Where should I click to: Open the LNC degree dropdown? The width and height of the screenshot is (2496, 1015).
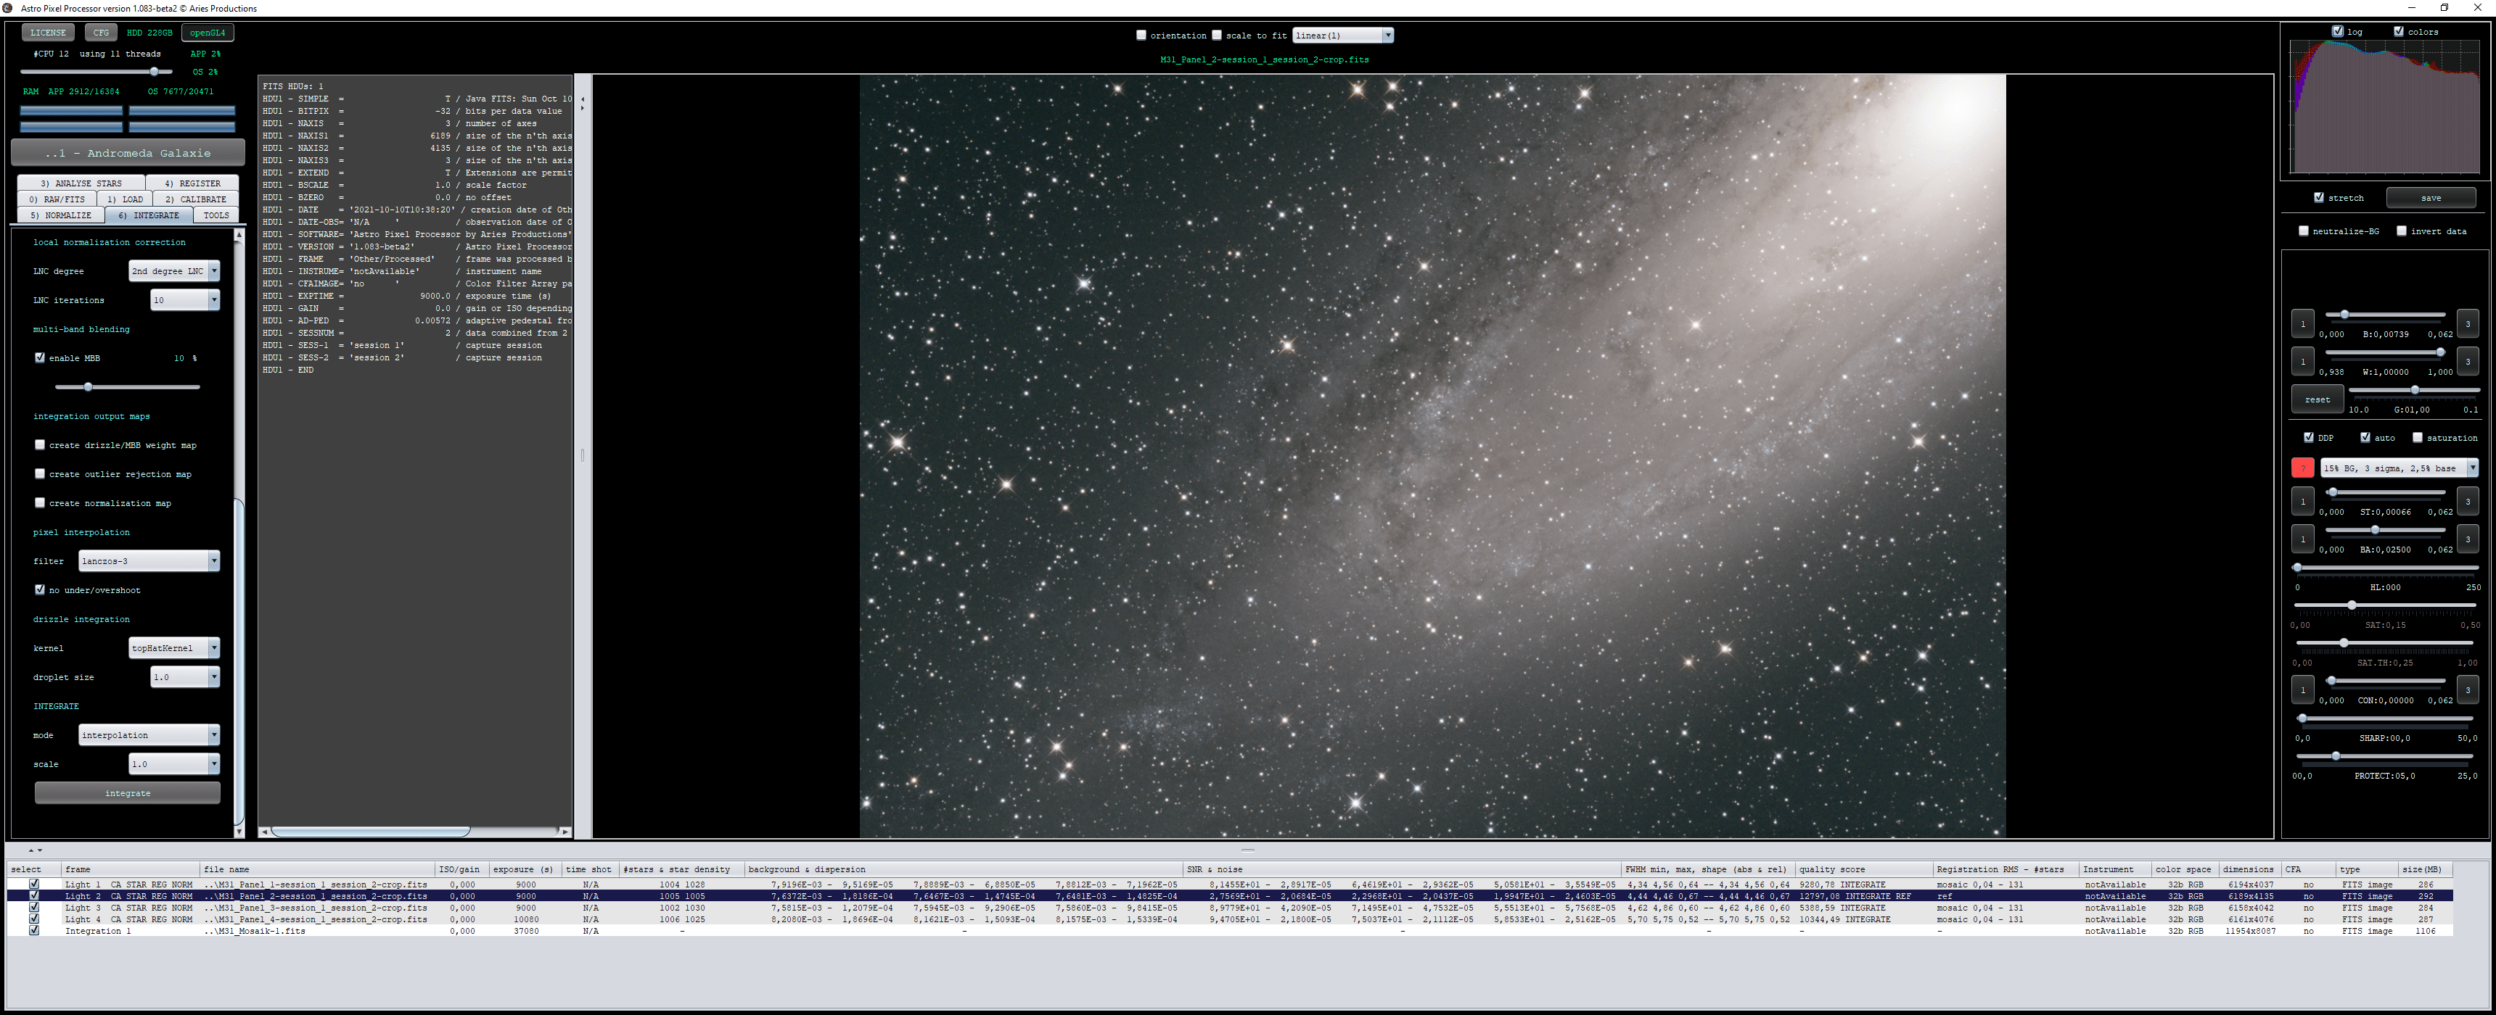click(174, 271)
